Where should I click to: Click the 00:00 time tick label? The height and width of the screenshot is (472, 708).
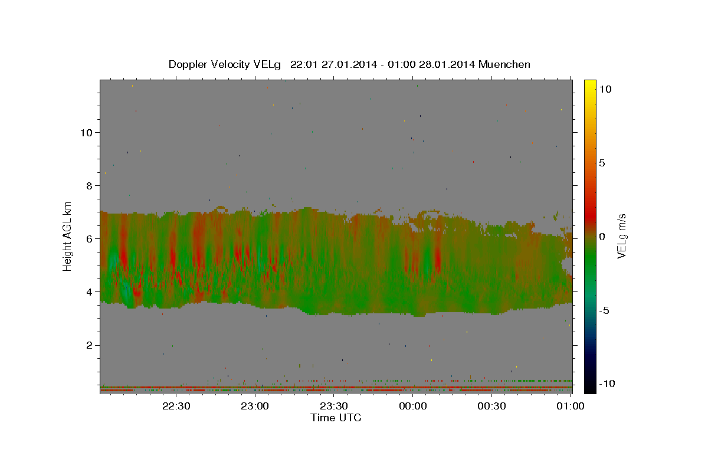pos(412,406)
